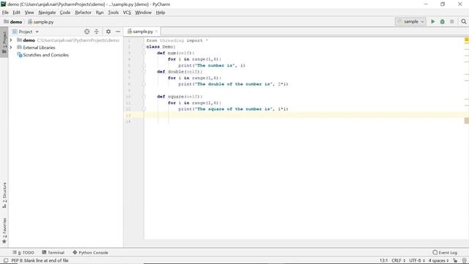Open the Run menu
The height and width of the screenshot is (264, 469).
click(100, 12)
